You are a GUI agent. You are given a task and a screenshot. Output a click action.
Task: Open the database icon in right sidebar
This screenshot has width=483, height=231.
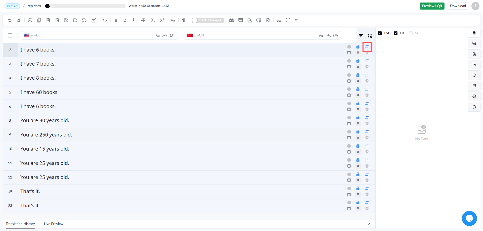click(474, 33)
